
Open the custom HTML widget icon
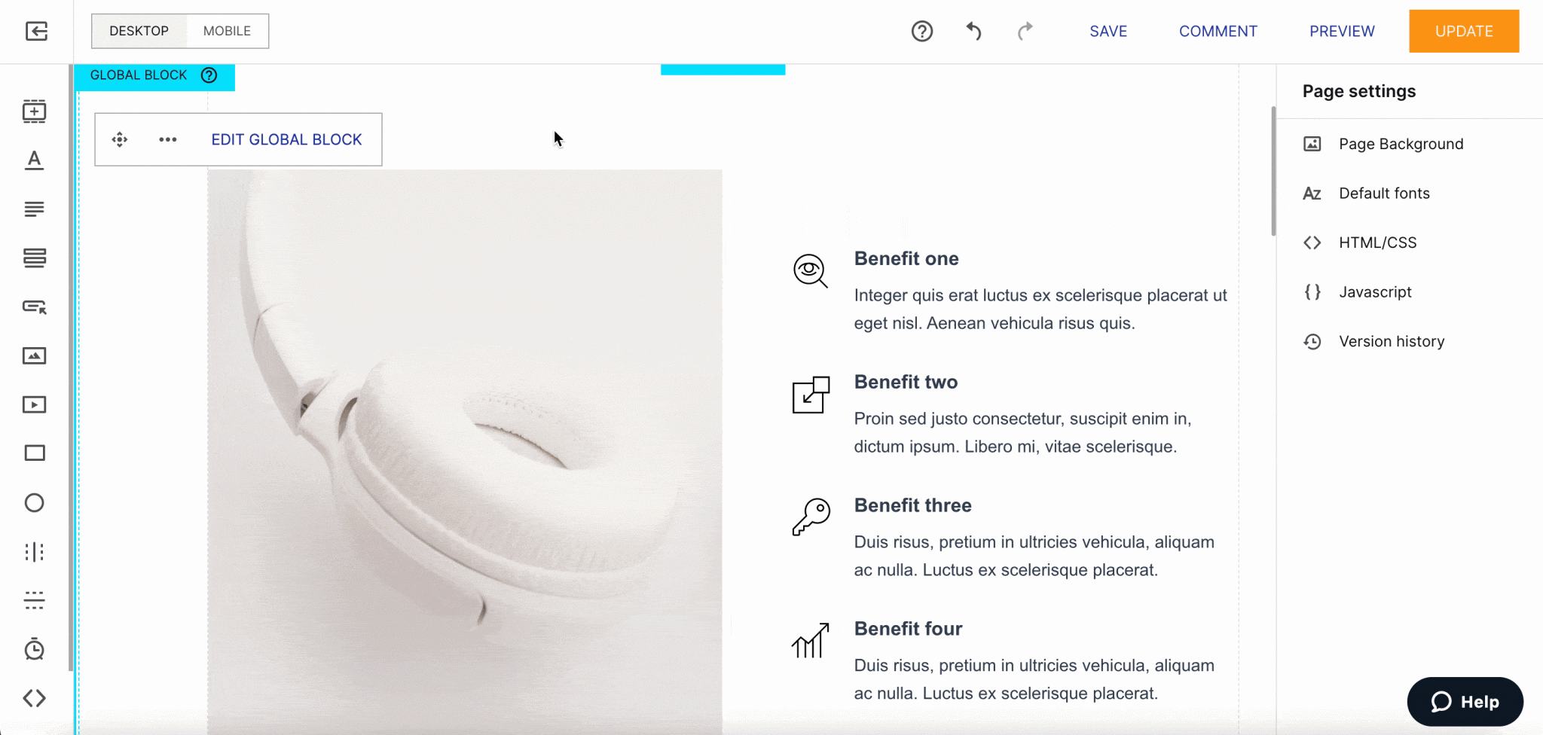[x=34, y=698]
